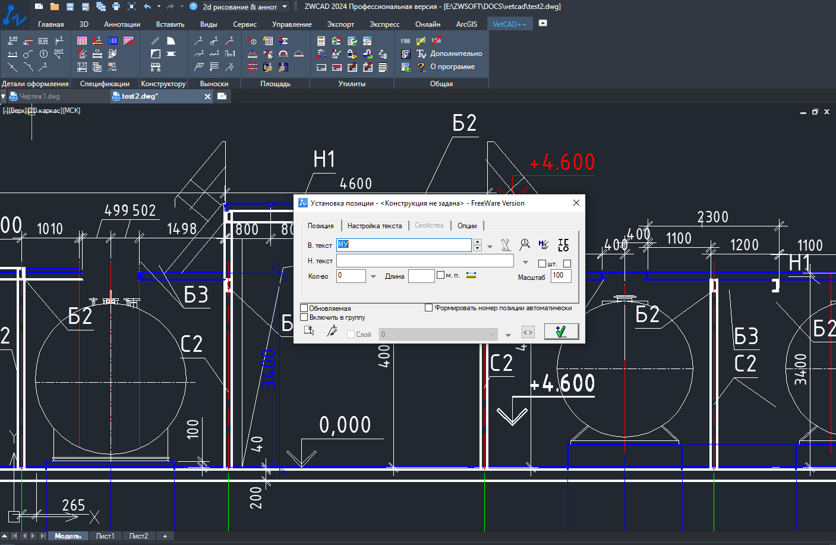Click the magnifier search icon in position dialog

click(525, 244)
